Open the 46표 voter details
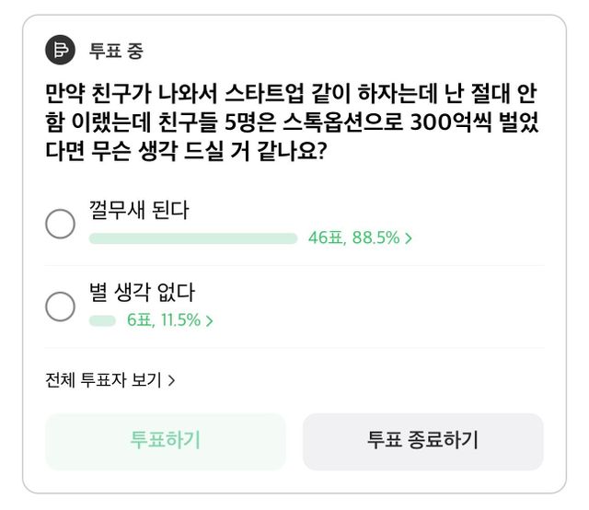The width and height of the screenshot is (589, 510). click(325, 238)
